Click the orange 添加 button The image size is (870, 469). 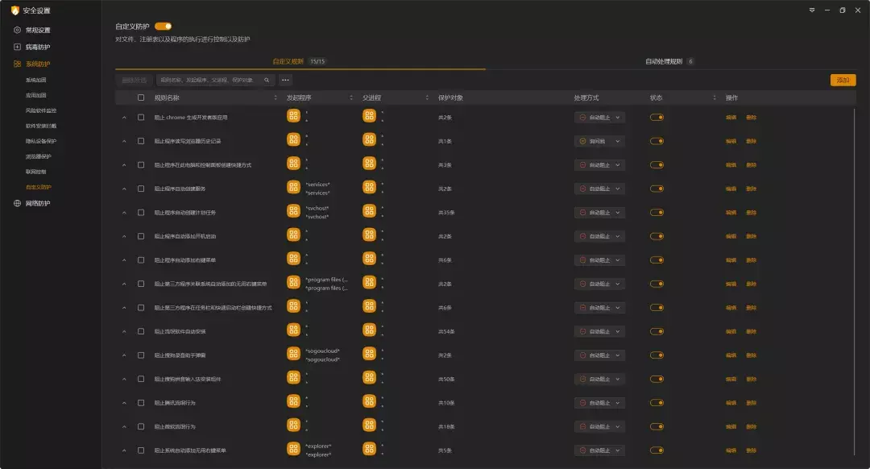tap(843, 81)
